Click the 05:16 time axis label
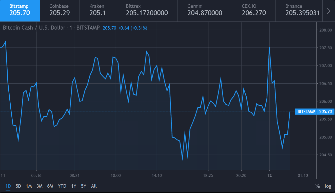 (36, 175)
